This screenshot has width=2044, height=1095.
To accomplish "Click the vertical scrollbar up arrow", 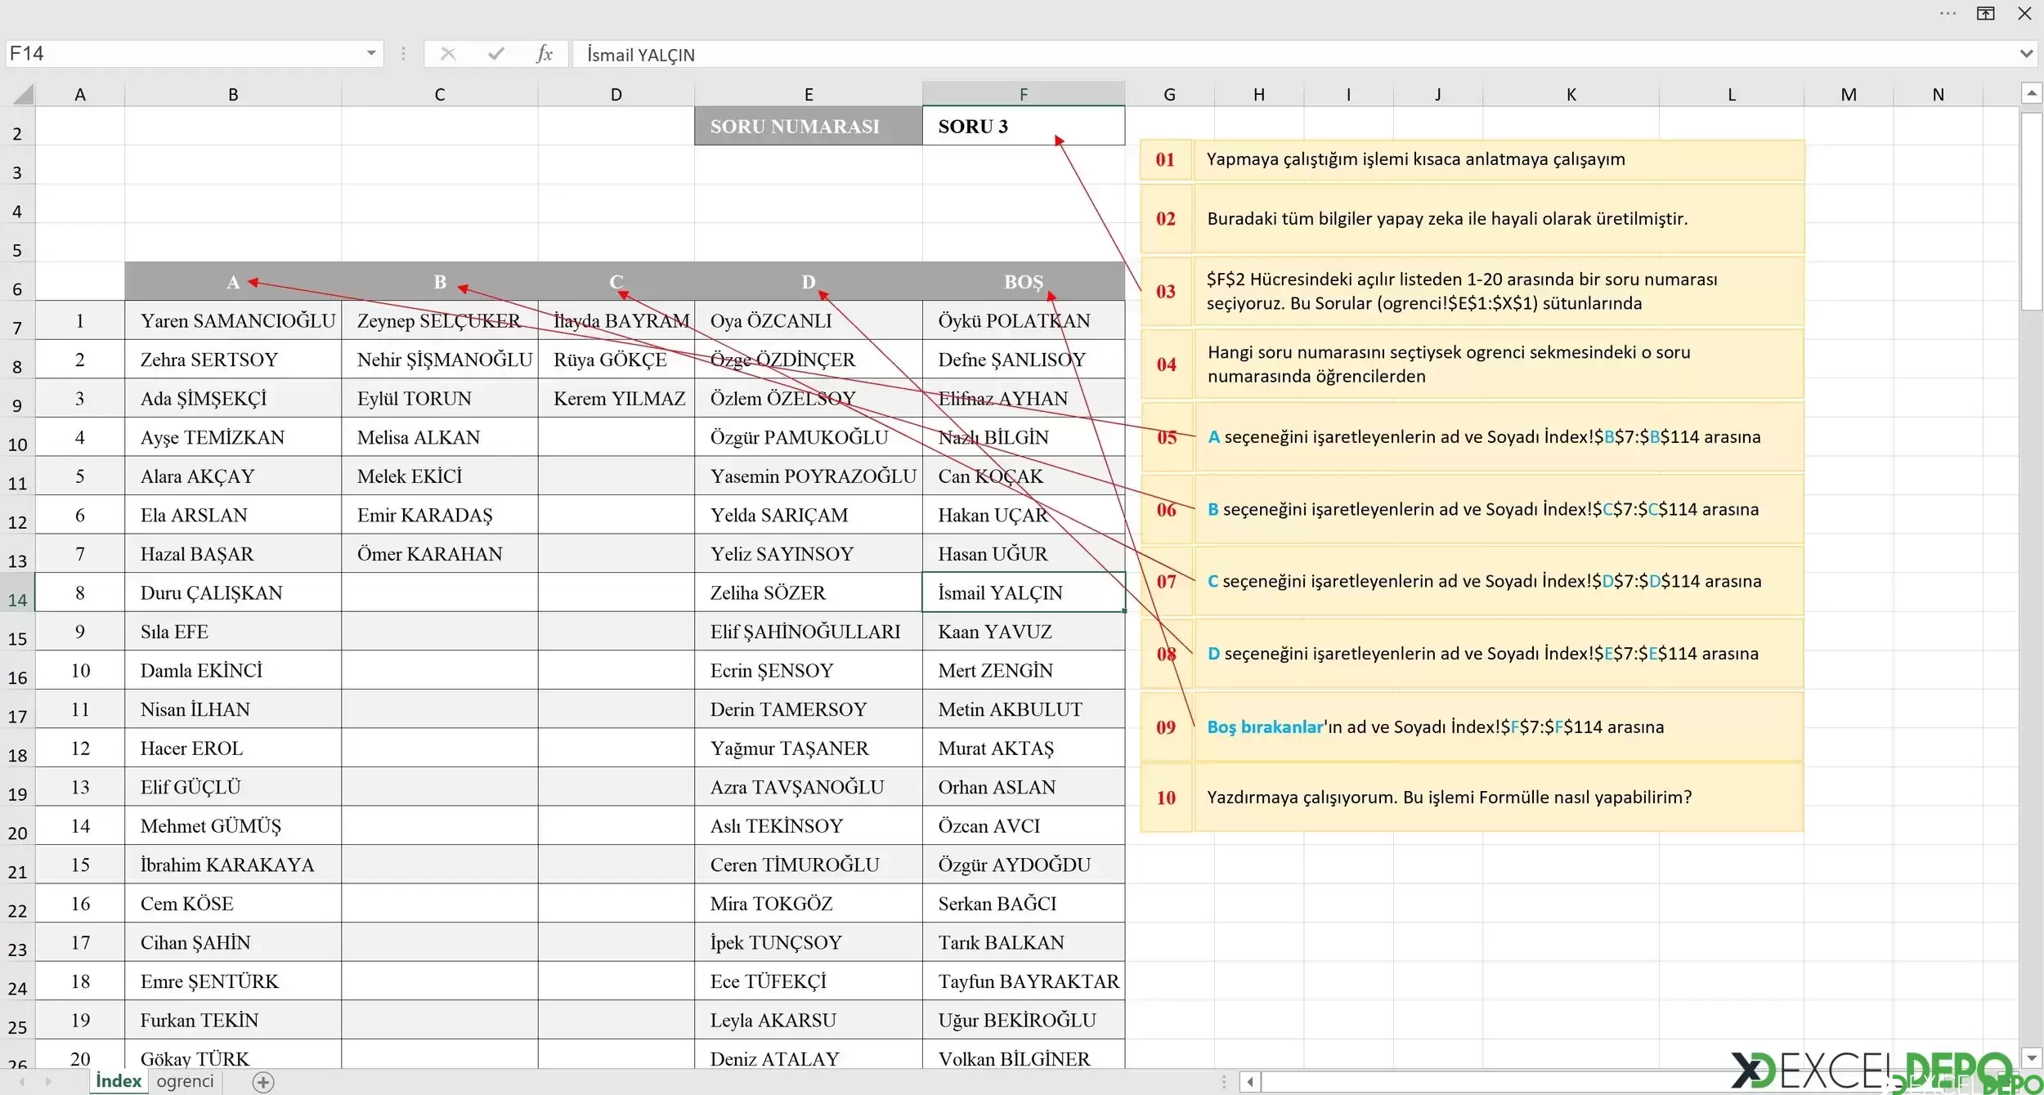I will 2032,94.
